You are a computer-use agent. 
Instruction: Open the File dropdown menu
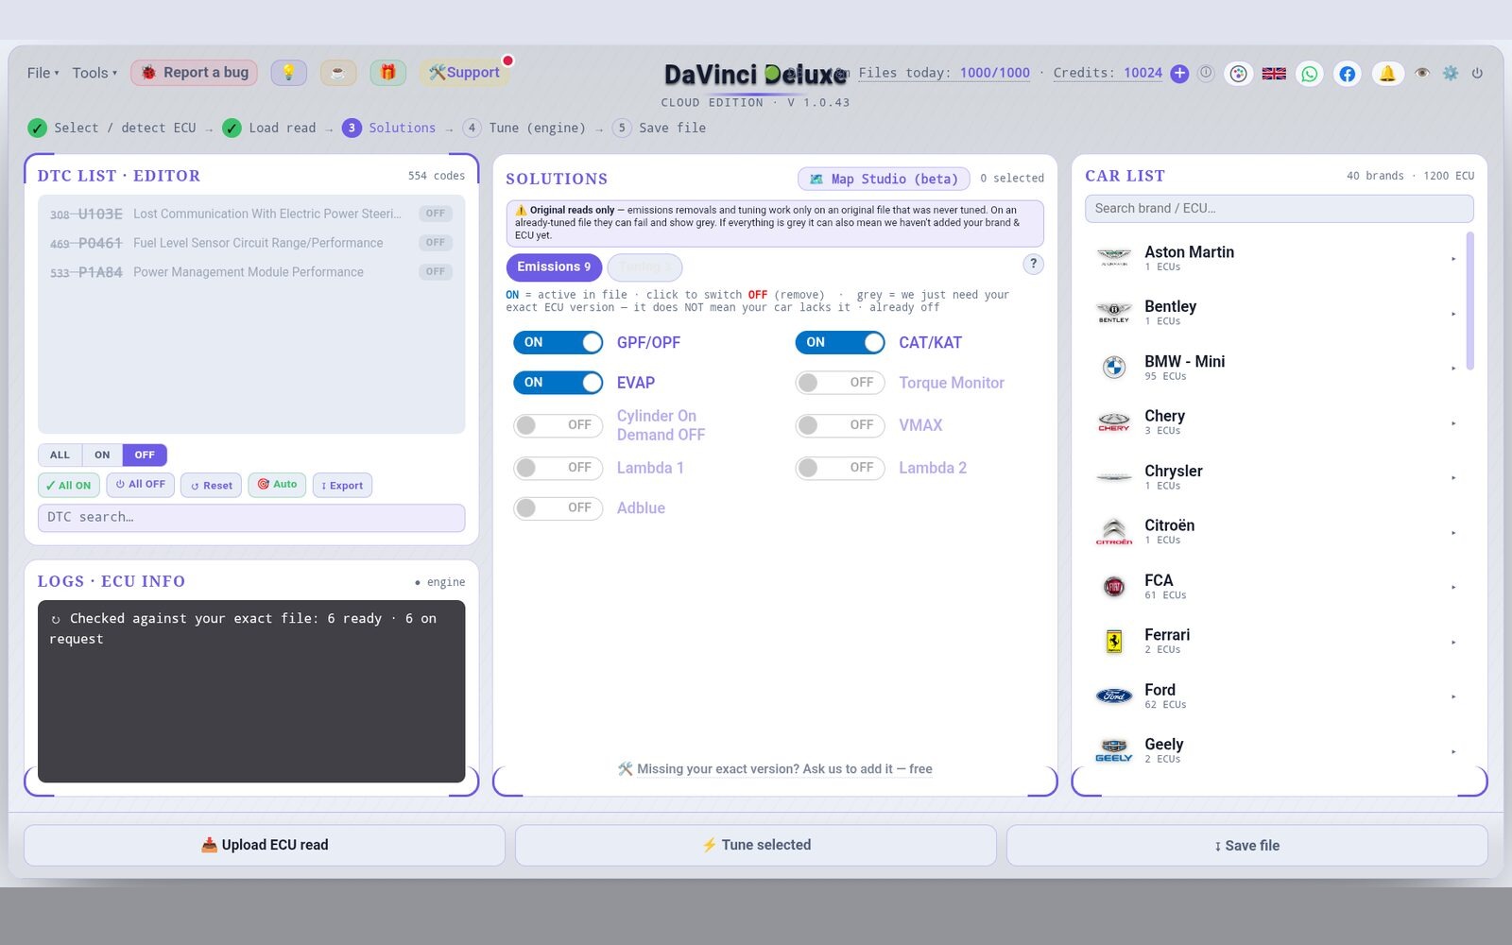pos(43,73)
